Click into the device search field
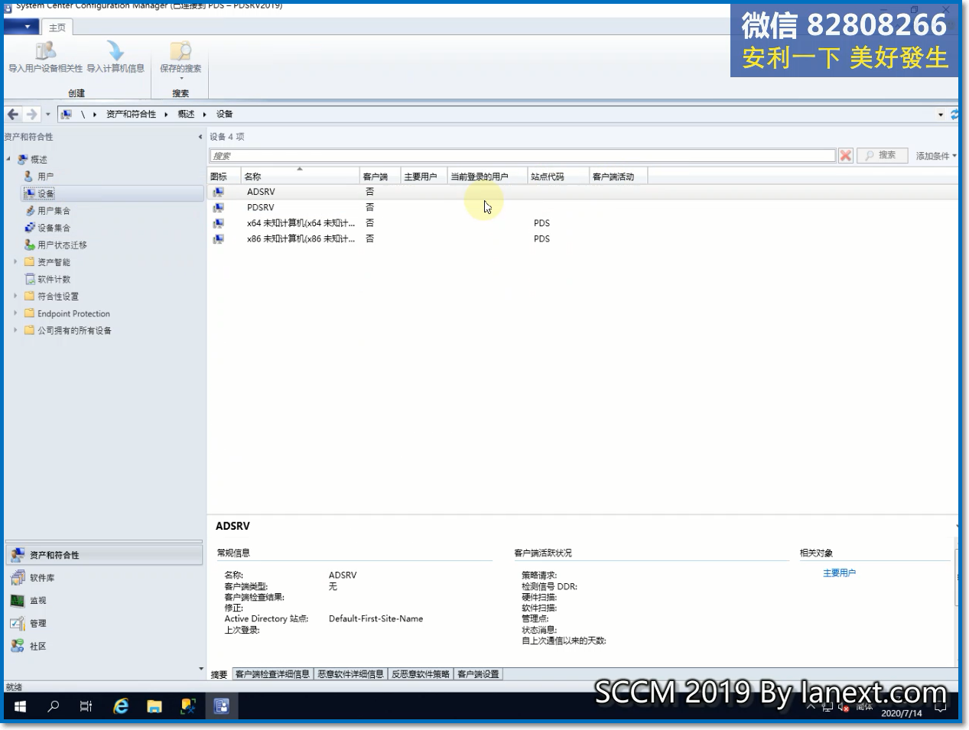Screen dimensions: 969x730 522,155
